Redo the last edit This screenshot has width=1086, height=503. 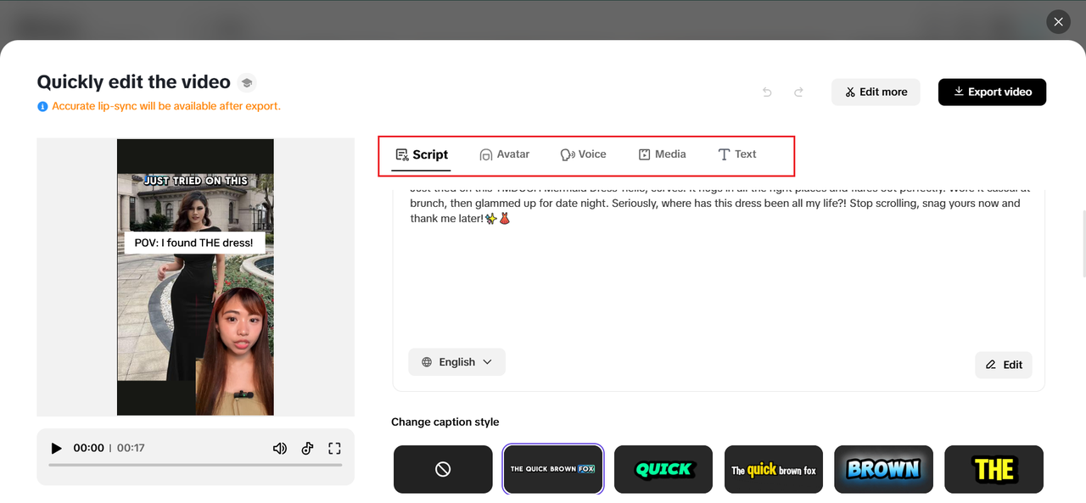click(798, 92)
